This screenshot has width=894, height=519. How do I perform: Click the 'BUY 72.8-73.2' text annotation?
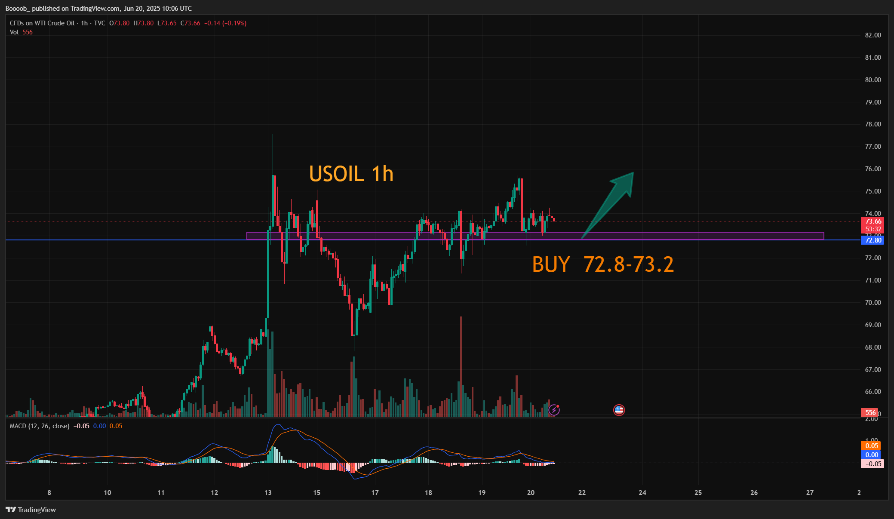click(x=603, y=264)
